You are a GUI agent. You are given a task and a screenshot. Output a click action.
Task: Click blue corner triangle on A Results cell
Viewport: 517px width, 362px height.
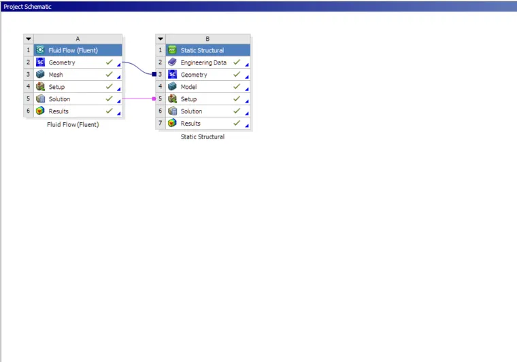(x=119, y=113)
